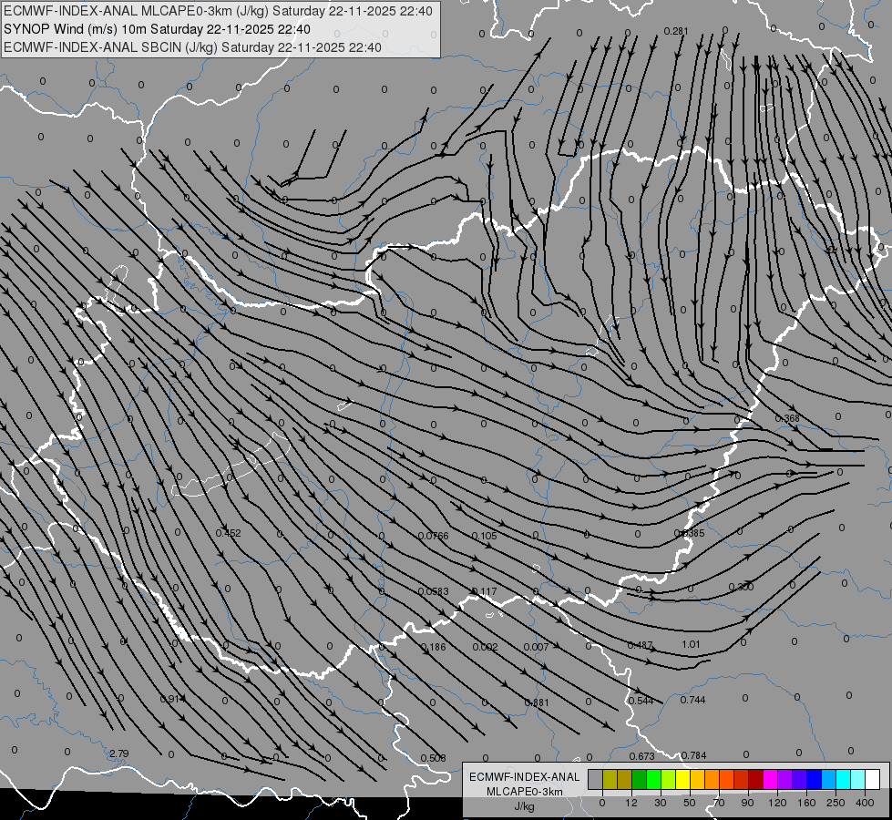Pick the bright green legend swatch

[654, 779]
